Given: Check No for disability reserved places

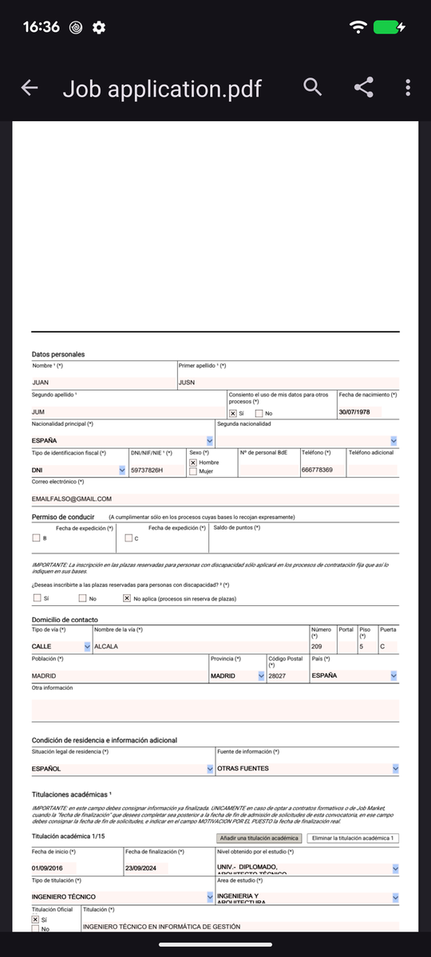Looking at the screenshot, I should (82, 598).
